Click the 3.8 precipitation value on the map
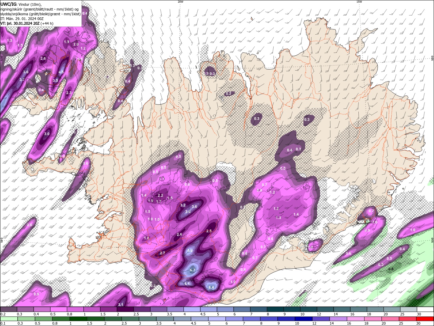 click(188, 212)
